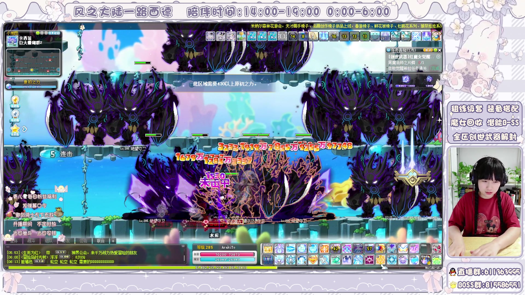525x295 pixels.
Task: Click the 脏橘色 chat message
Action: 60,262
